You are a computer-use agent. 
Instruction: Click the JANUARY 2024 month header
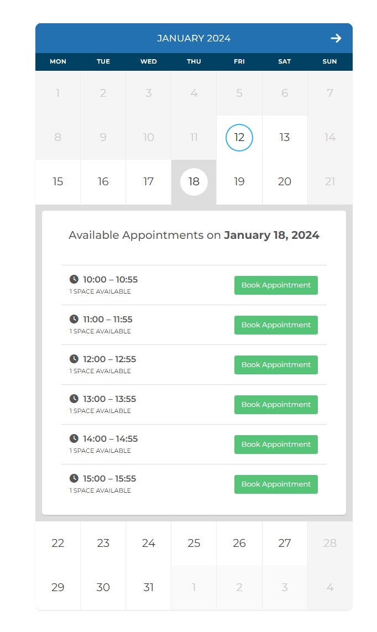tap(193, 38)
